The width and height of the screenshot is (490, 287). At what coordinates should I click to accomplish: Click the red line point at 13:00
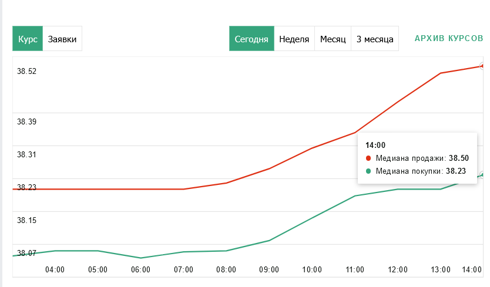441,73
